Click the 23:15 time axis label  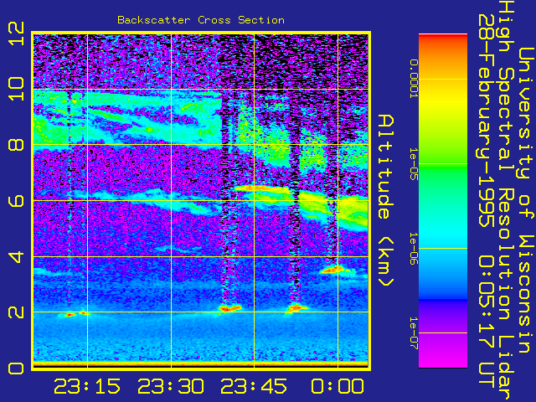pyautogui.click(x=87, y=386)
